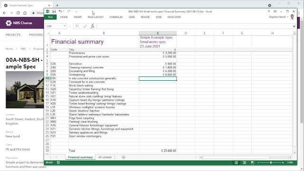Click the macro recording icon in status bar

click(58, 162)
